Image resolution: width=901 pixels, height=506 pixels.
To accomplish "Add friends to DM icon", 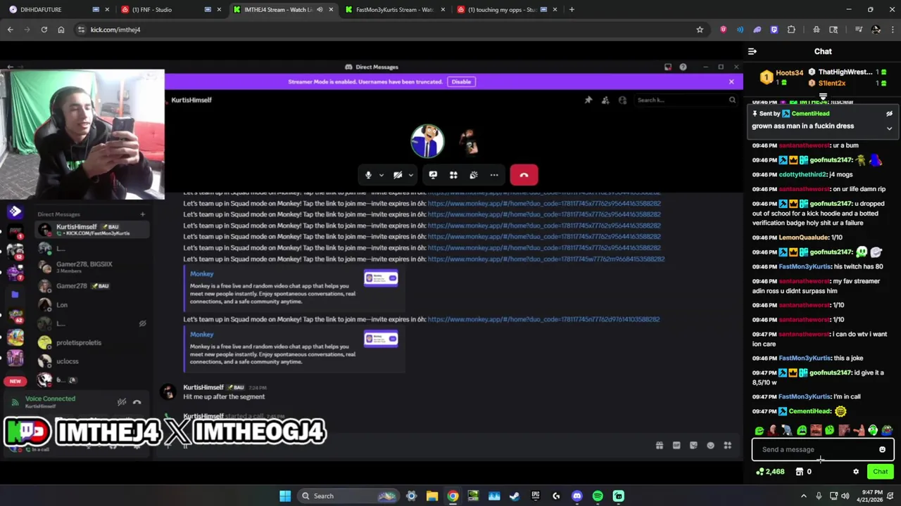I will point(605,100).
